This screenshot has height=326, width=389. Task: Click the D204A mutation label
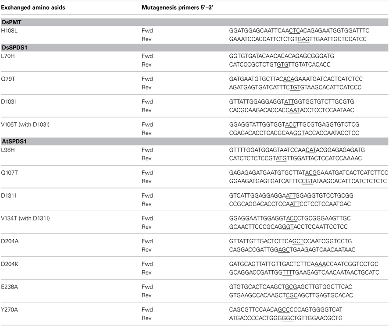(x=10, y=241)
